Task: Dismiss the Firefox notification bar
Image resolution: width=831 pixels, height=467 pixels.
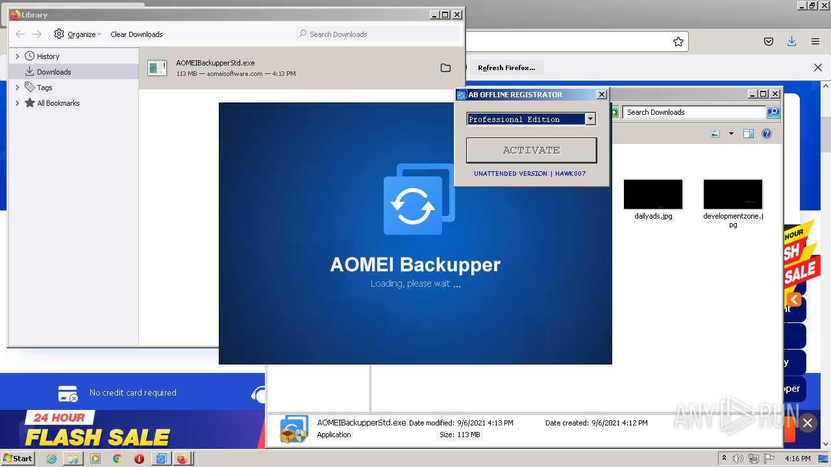Action: (x=818, y=67)
